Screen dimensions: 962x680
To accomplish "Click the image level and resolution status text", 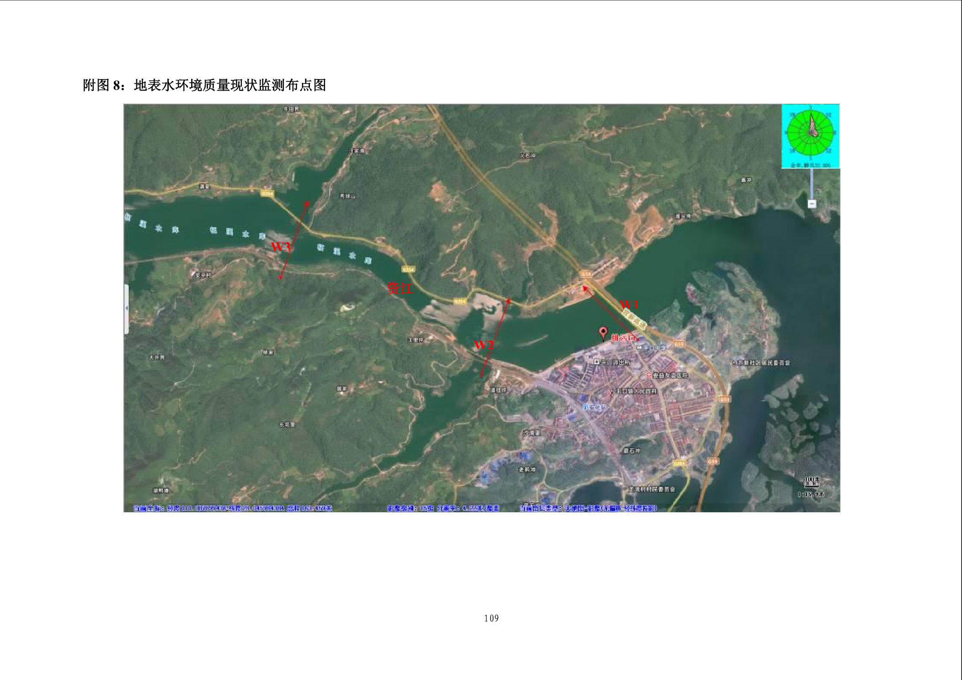I will 443,508.
